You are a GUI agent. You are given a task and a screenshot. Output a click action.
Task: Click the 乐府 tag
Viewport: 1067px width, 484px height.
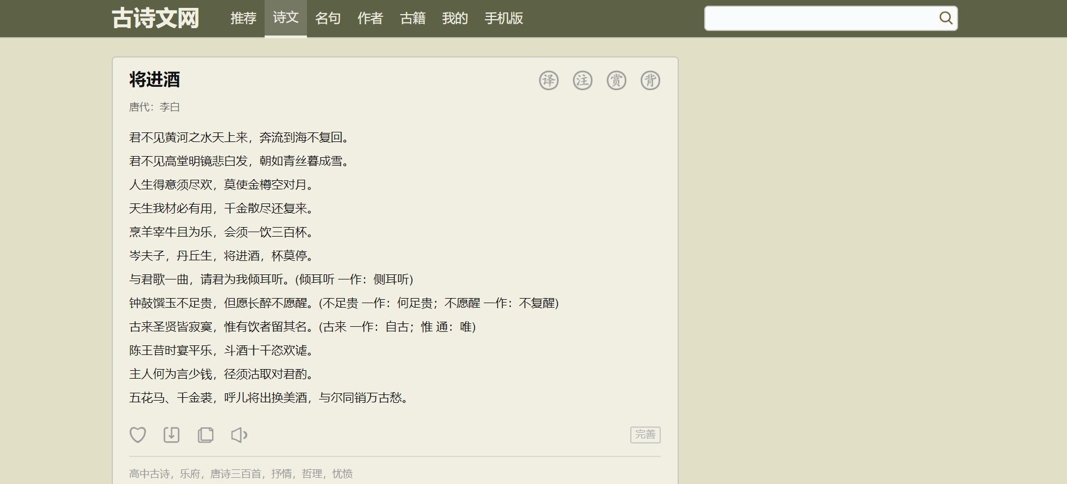click(x=190, y=474)
